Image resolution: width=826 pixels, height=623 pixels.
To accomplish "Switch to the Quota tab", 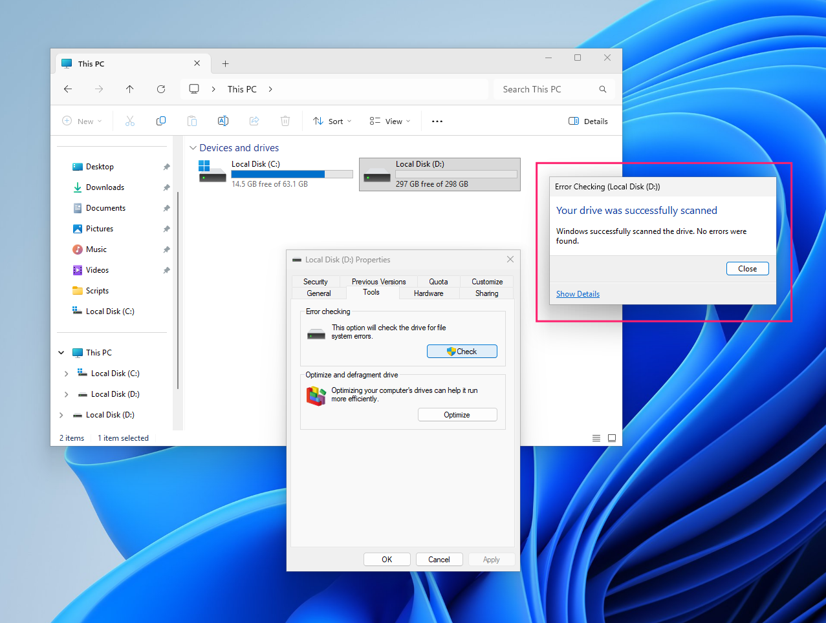I will (x=439, y=282).
